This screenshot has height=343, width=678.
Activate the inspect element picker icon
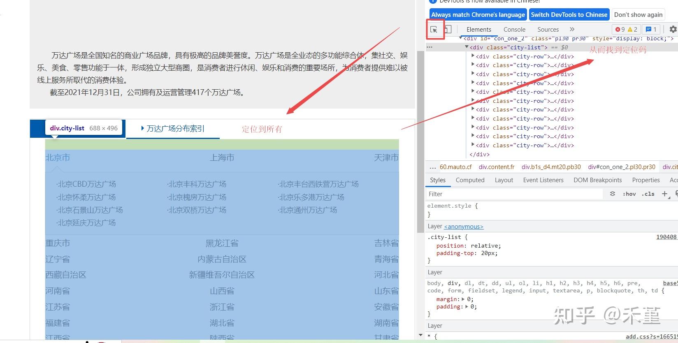click(434, 30)
